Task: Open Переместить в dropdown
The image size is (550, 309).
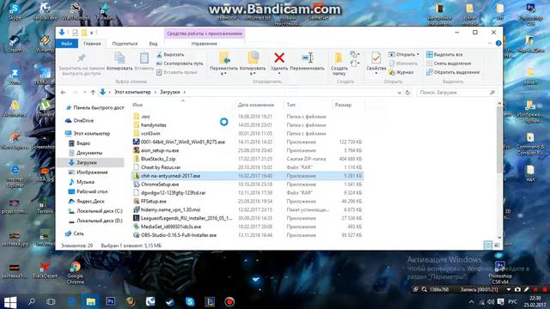Action: [223, 64]
